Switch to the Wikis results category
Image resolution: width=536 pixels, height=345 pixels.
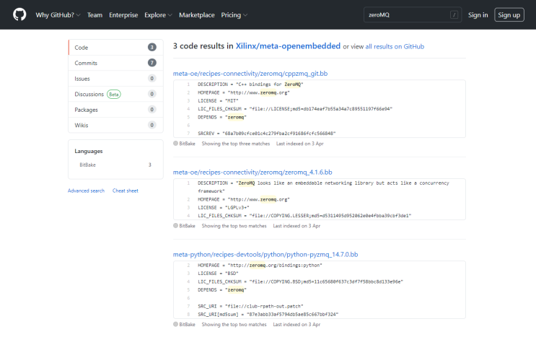82,125
